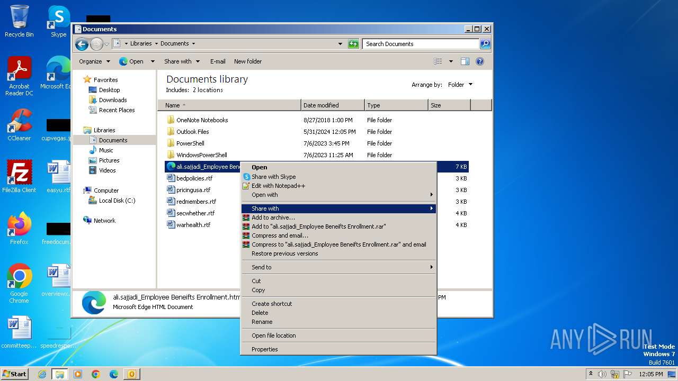Viewport: 678px width, 381px height.
Task: Show hidden tray icons arrow
Action: click(591, 374)
